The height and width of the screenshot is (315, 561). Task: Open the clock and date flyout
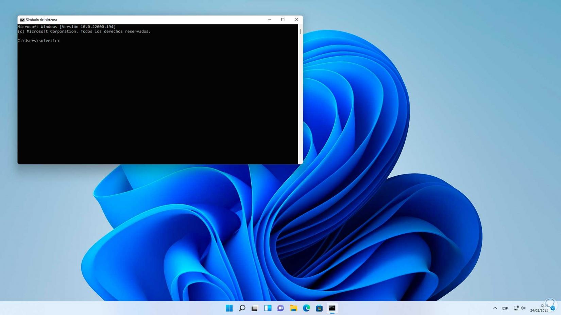click(x=539, y=308)
